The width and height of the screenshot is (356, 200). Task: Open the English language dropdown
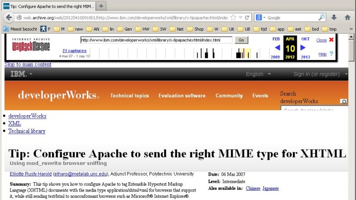tap(258, 74)
